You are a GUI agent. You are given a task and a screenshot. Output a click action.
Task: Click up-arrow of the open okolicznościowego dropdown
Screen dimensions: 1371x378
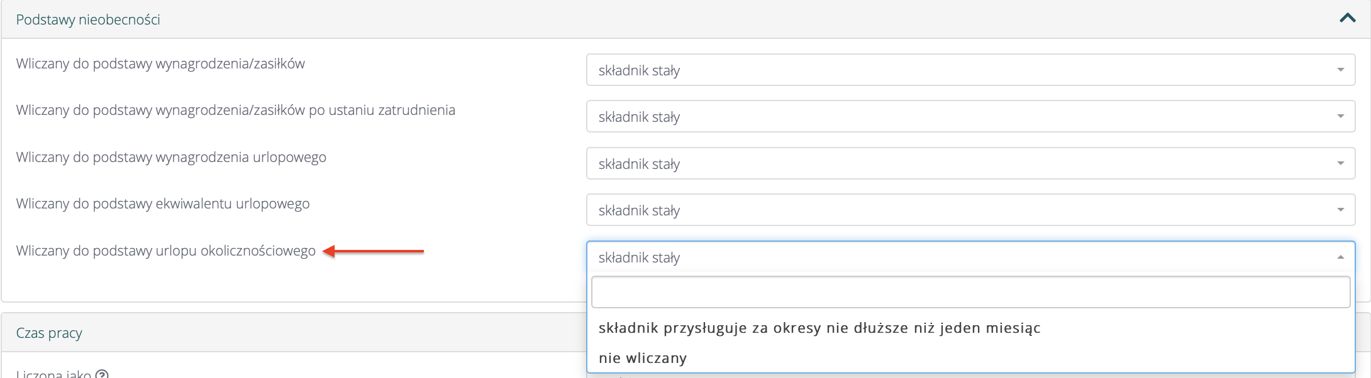1340,257
